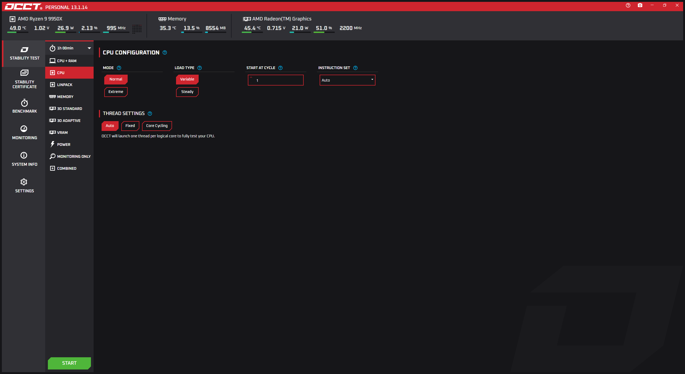
Task: Go to the Monitoring gauge section
Action: point(24,132)
